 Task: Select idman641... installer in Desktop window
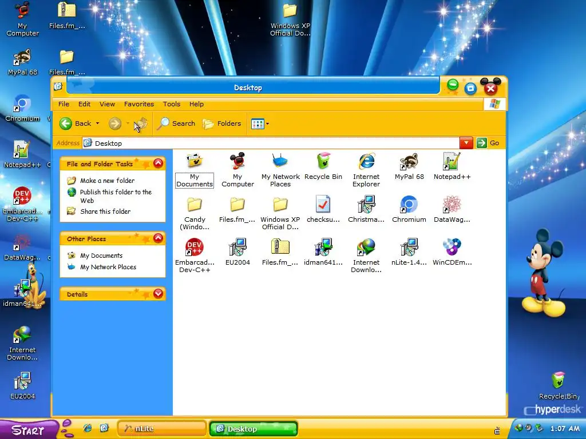[x=323, y=247]
